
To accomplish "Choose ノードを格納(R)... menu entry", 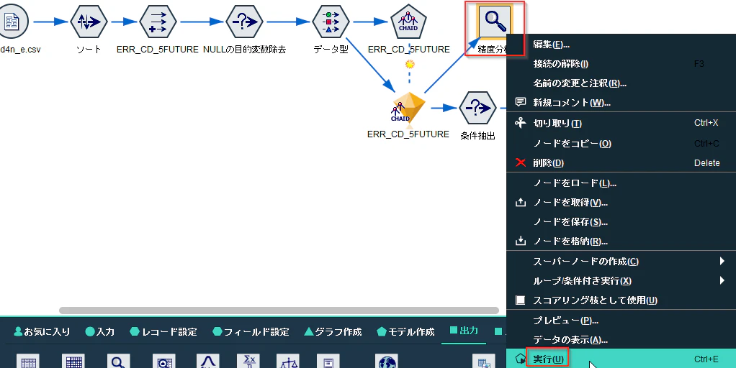I will (x=621, y=241).
